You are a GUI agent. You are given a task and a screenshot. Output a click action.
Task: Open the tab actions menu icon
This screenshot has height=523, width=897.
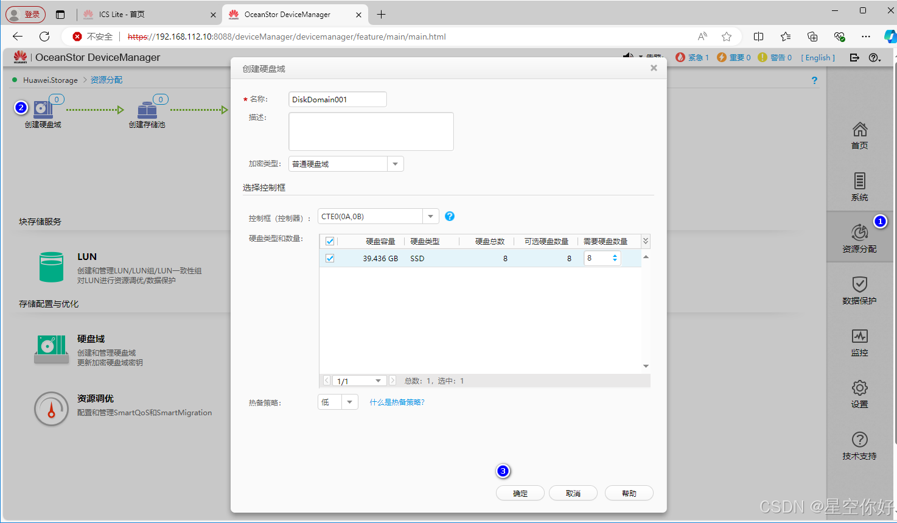click(60, 15)
